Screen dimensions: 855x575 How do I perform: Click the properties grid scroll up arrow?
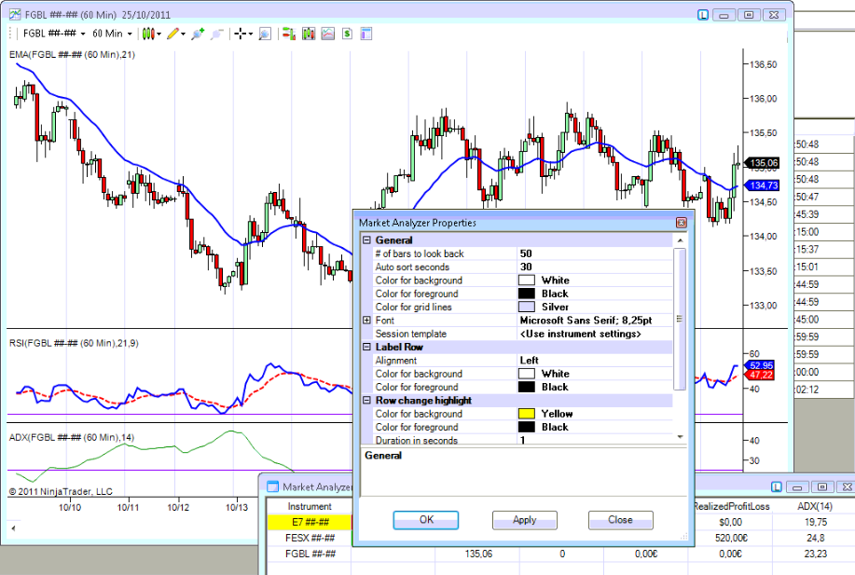[x=680, y=240]
